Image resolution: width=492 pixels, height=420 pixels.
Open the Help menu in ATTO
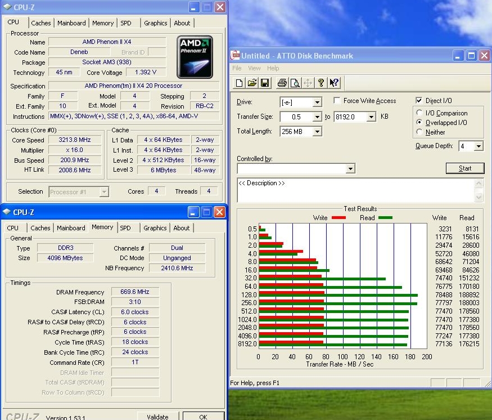[x=273, y=68]
